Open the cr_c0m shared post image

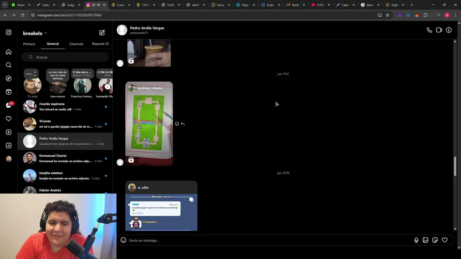pyautogui.click(x=161, y=212)
